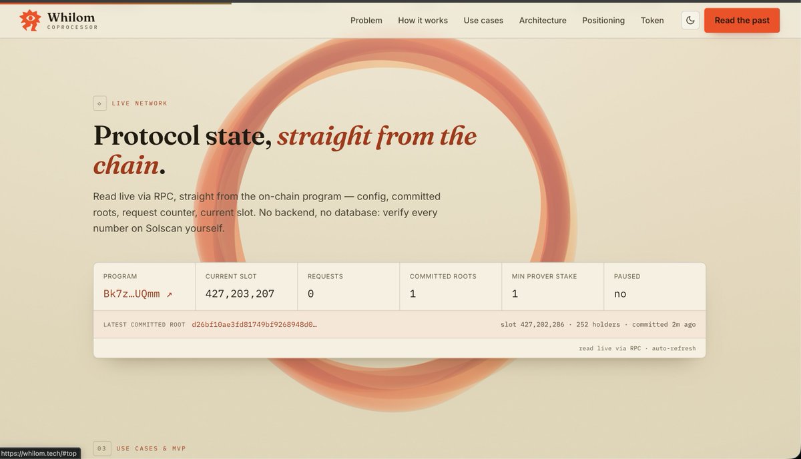
Task: Click the Whilom Coprocessor wordmark
Action: (72, 21)
